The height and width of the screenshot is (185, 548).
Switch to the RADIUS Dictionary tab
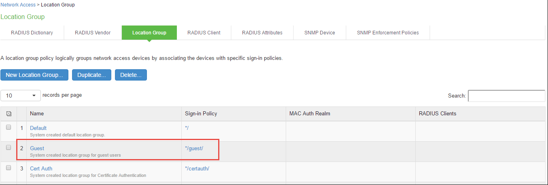tap(32, 33)
